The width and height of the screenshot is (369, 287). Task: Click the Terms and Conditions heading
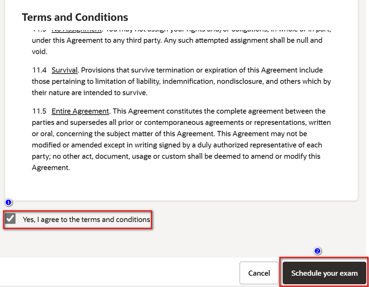point(75,17)
